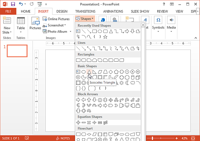
Task: Switch to the HOME tab
Action: 26,11
